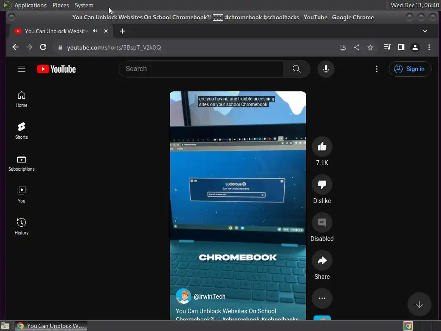
Task: Click the magnifying glass search button
Action: click(x=296, y=69)
